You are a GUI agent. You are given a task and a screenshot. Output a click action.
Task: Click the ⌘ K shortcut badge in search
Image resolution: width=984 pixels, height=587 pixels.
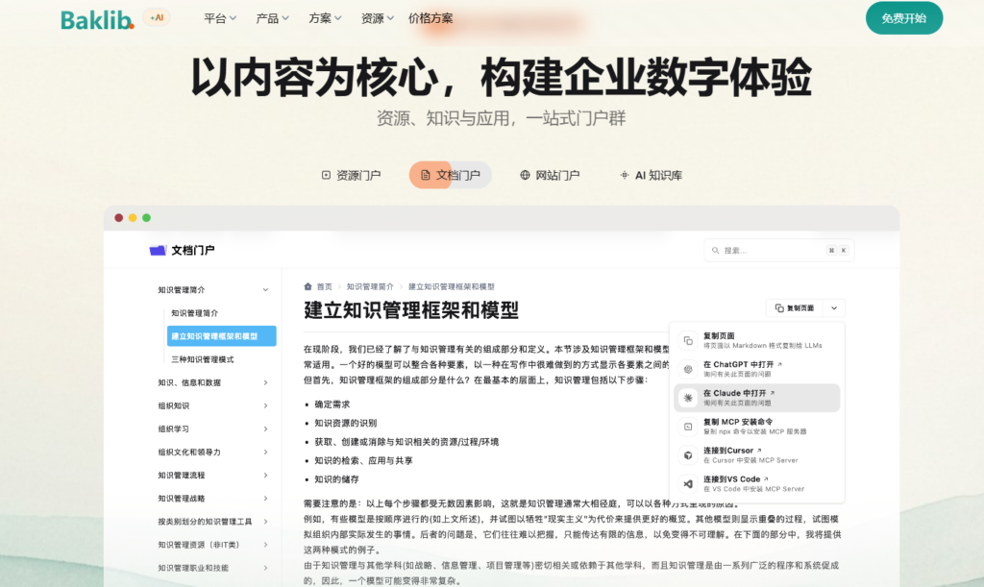838,250
